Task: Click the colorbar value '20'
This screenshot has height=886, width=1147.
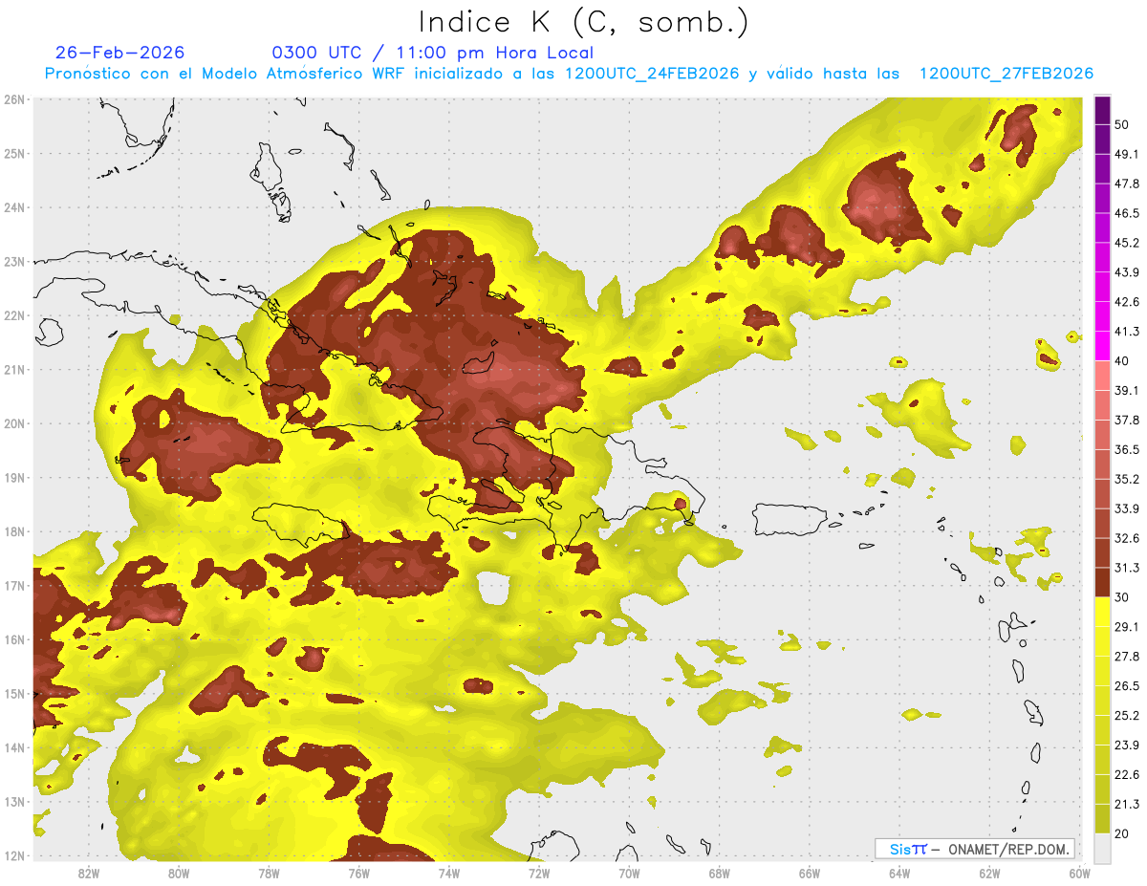Action: pyautogui.click(x=1121, y=834)
